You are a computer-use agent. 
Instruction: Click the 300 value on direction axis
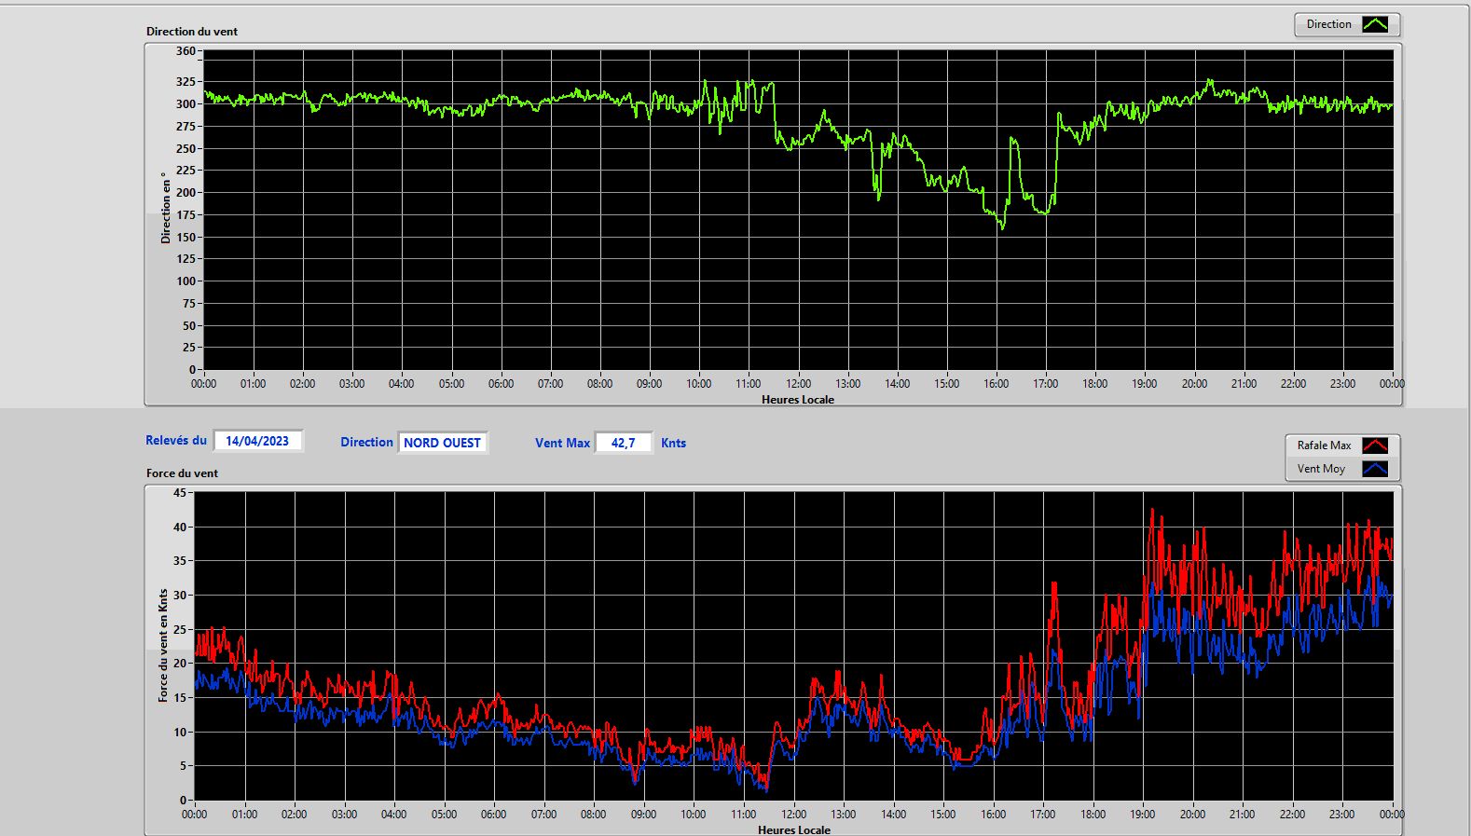click(x=186, y=104)
